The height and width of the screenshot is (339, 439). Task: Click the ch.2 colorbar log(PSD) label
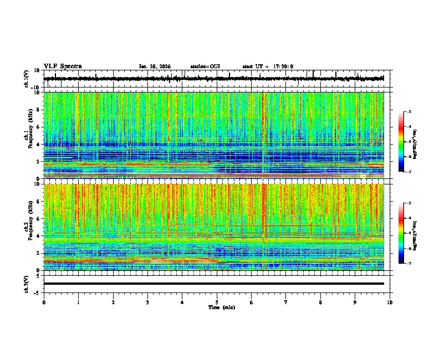click(x=415, y=235)
